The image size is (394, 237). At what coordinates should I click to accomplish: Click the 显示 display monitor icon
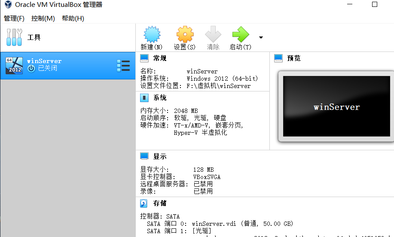pos(144,156)
